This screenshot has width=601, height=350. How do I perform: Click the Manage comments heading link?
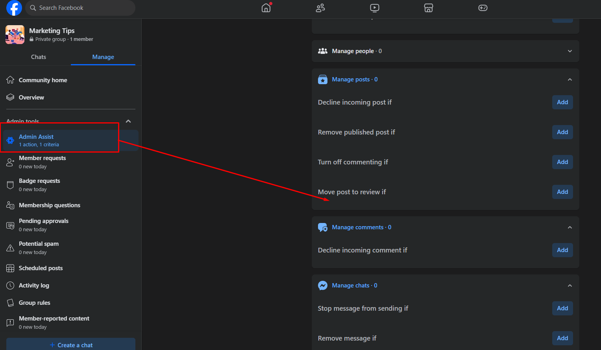tap(361, 227)
